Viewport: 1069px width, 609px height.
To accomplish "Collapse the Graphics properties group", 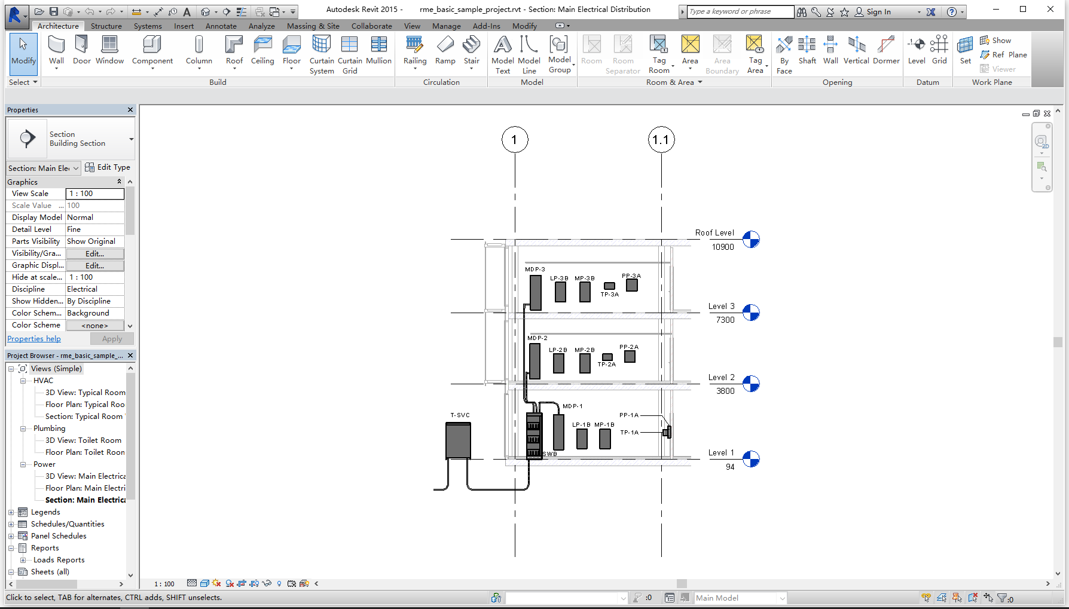I will coord(119,182).
